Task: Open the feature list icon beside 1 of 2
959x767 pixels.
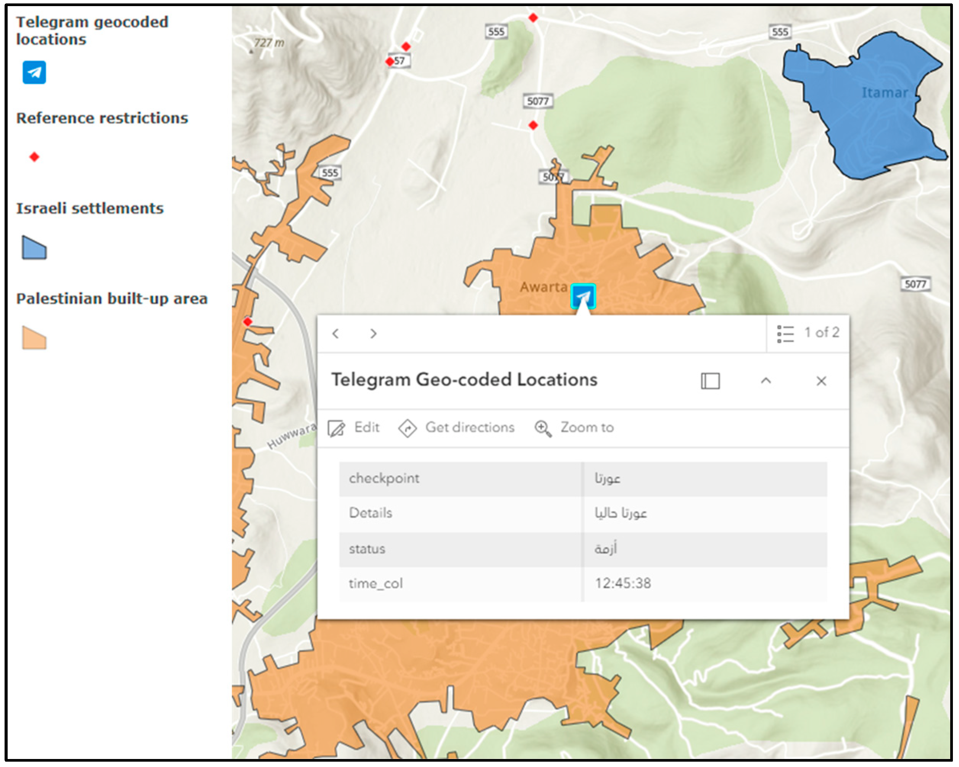Action: [785, 333]
